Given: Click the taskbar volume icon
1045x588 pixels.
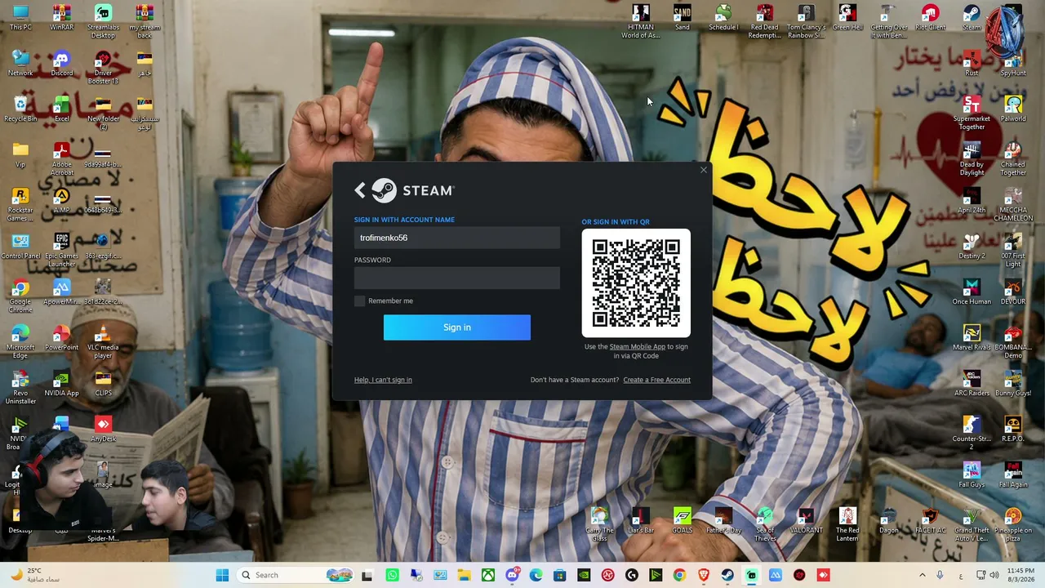Looking at the screenshot, I should 996,575.
